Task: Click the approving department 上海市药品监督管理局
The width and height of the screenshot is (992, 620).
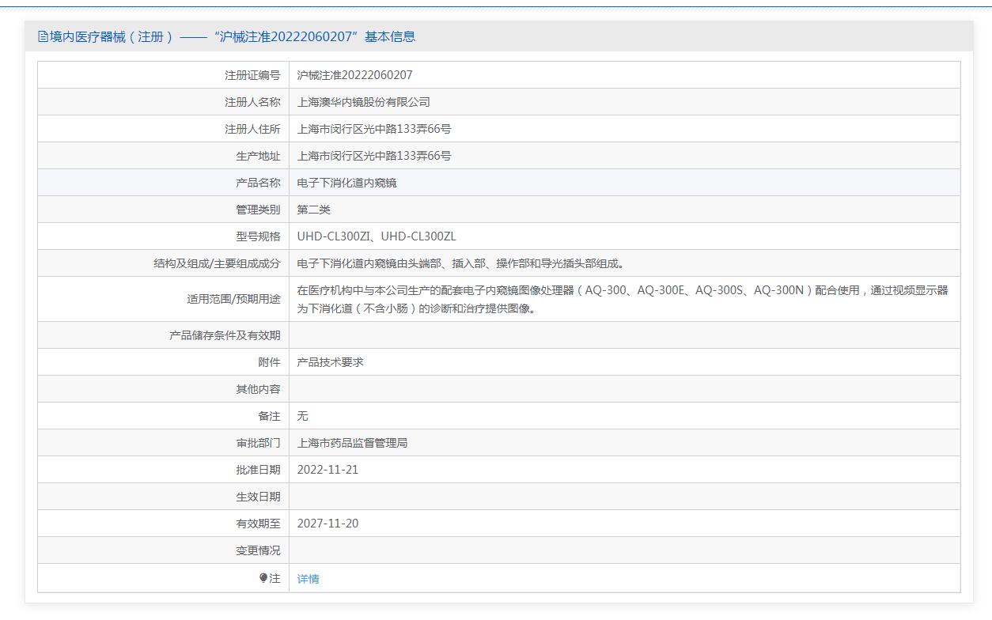Action: click(352, 443)
